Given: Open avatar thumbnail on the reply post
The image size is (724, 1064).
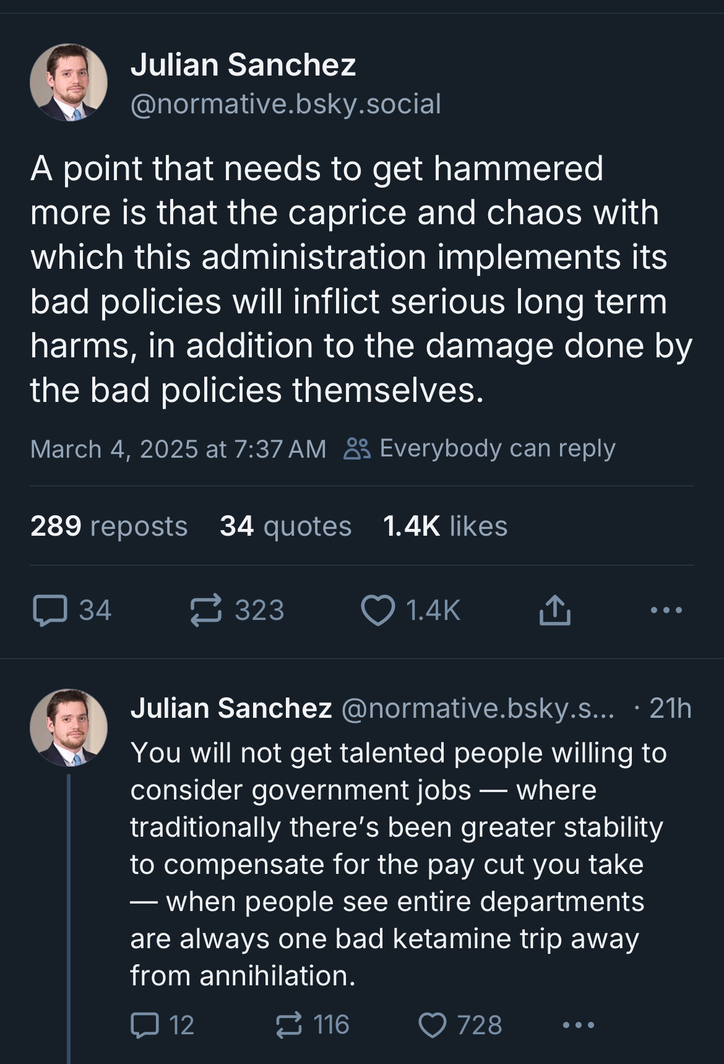Looking at the screenshot, I should pyautogui.click(x=69, y=728).
